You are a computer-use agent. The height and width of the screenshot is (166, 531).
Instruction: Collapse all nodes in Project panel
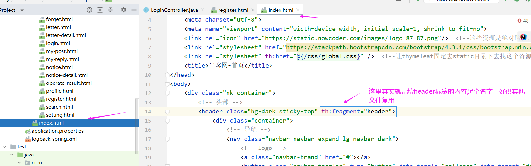(110, 10)
